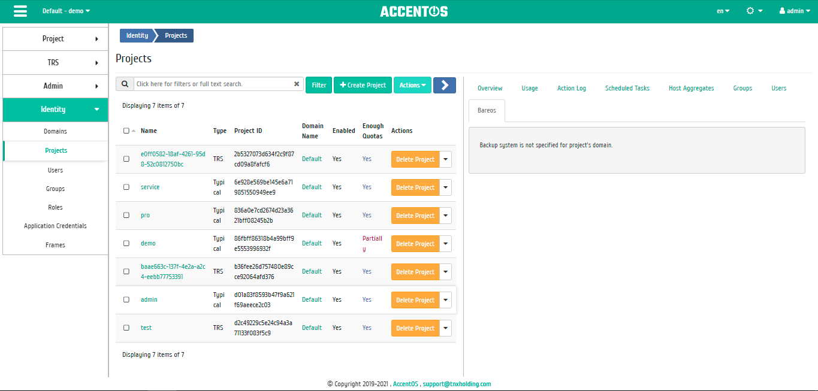Open Application Credentials in the sidebar
Screen dimensions: 818x391
(x=56, y=226)
